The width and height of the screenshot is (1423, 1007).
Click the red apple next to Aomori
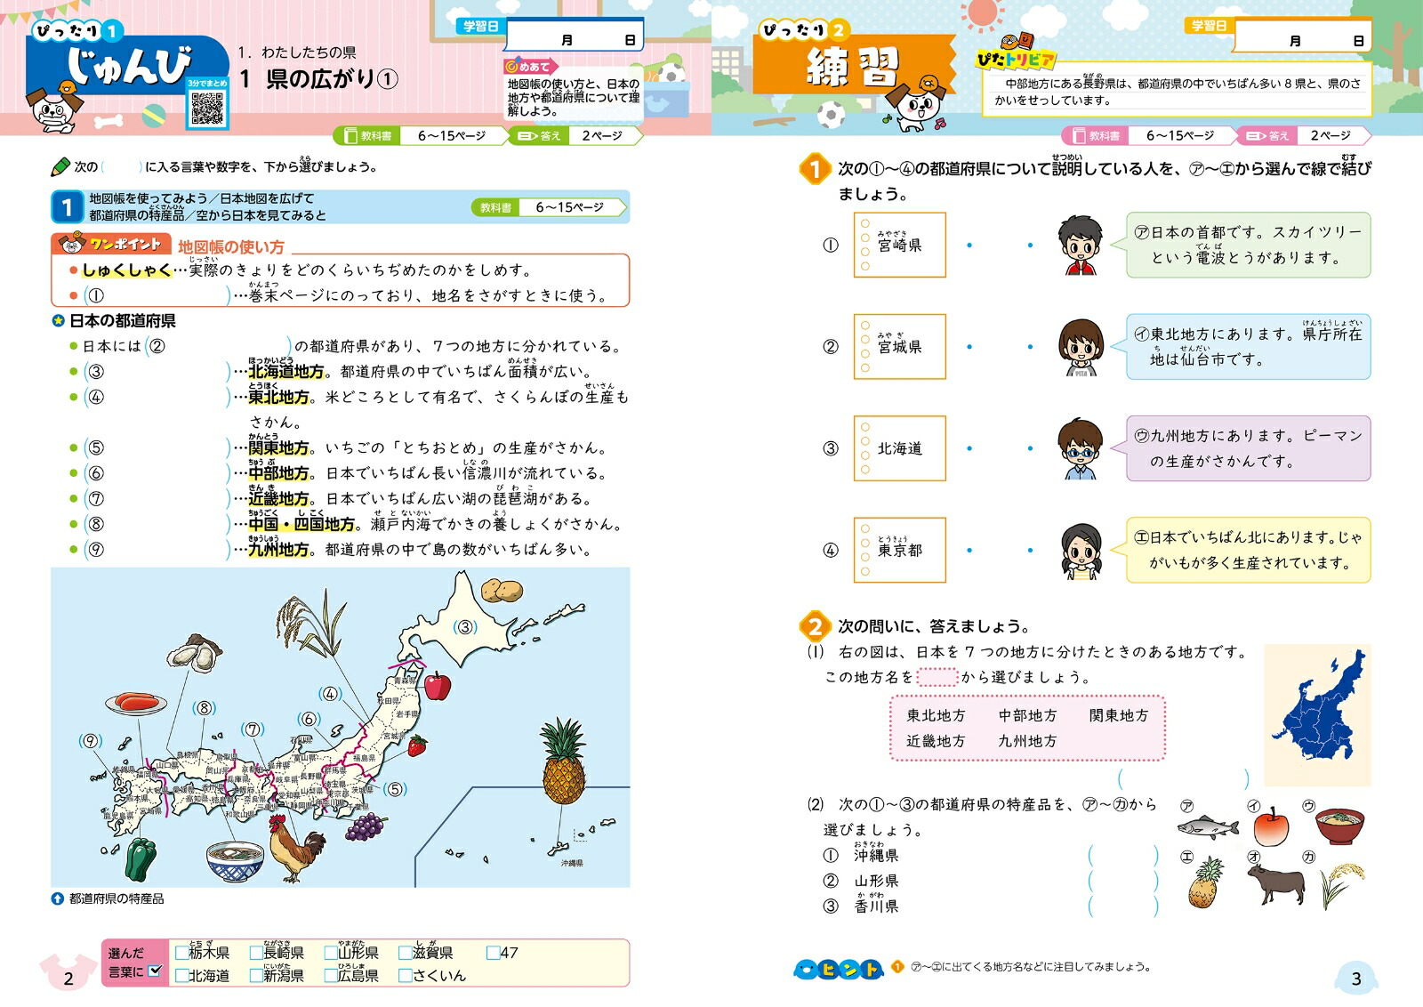[437, 685]
